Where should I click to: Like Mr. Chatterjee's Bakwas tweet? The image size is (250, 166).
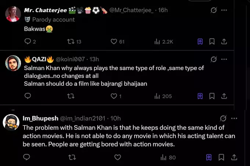114,41
